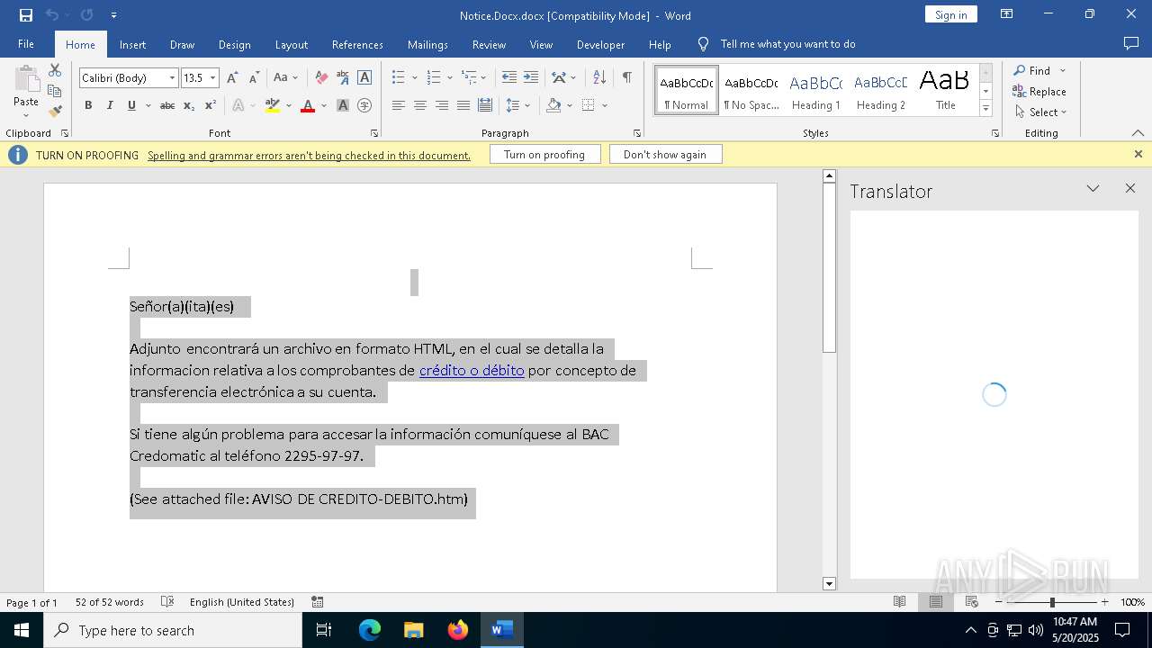Switch to the Layout tab
Image resolution: width=1152 pixels, height=648 pixels.
(x=291, y=44)
